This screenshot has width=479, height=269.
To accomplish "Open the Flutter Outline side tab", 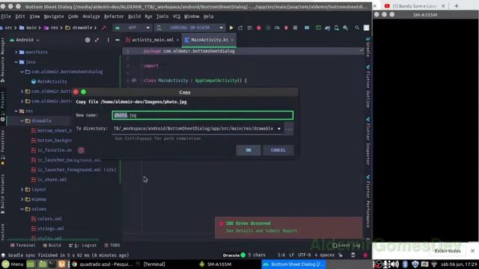I will tap(368, 87).
